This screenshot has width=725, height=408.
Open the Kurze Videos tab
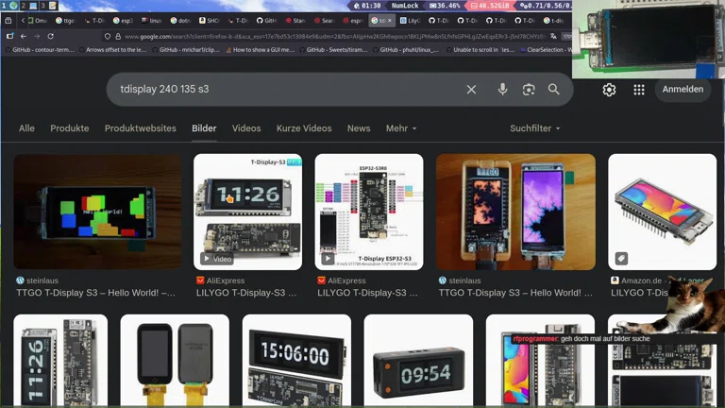[x=304, y=128]
